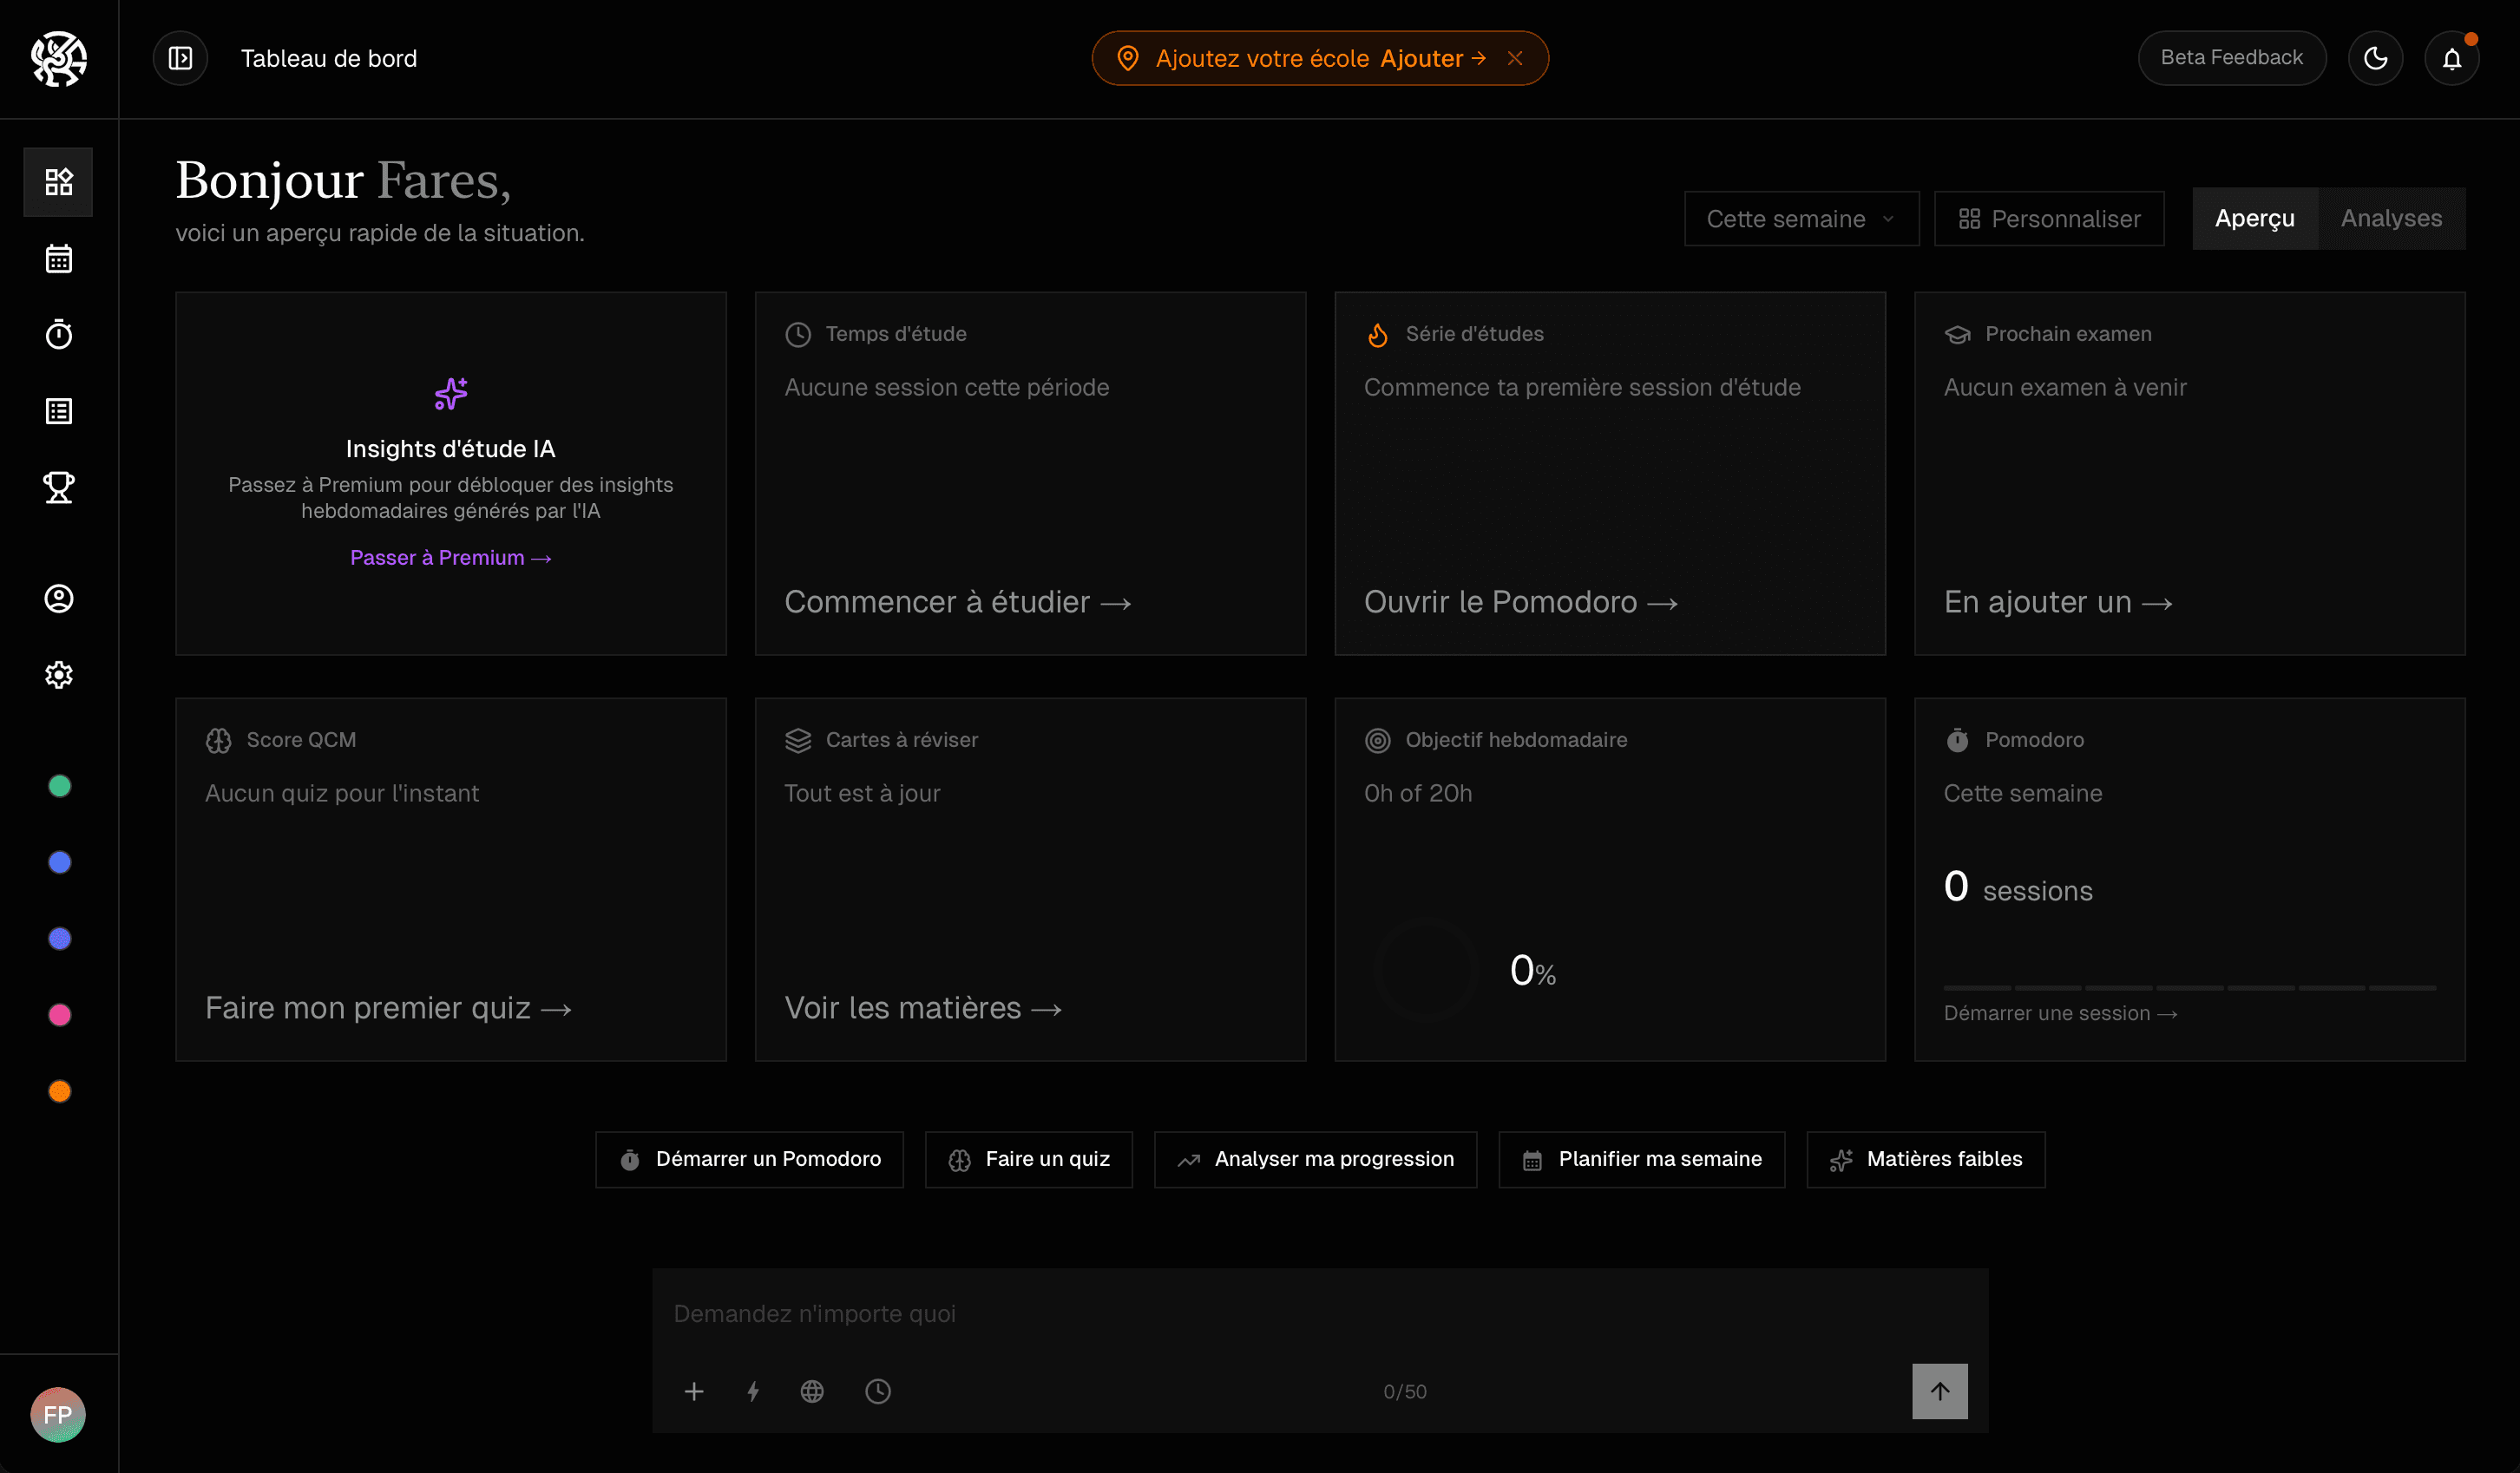Open the Cette semaine period dropdown
This screenshot has width=2520, height=1473.
pyautogui.click(x=1801, y=218)
